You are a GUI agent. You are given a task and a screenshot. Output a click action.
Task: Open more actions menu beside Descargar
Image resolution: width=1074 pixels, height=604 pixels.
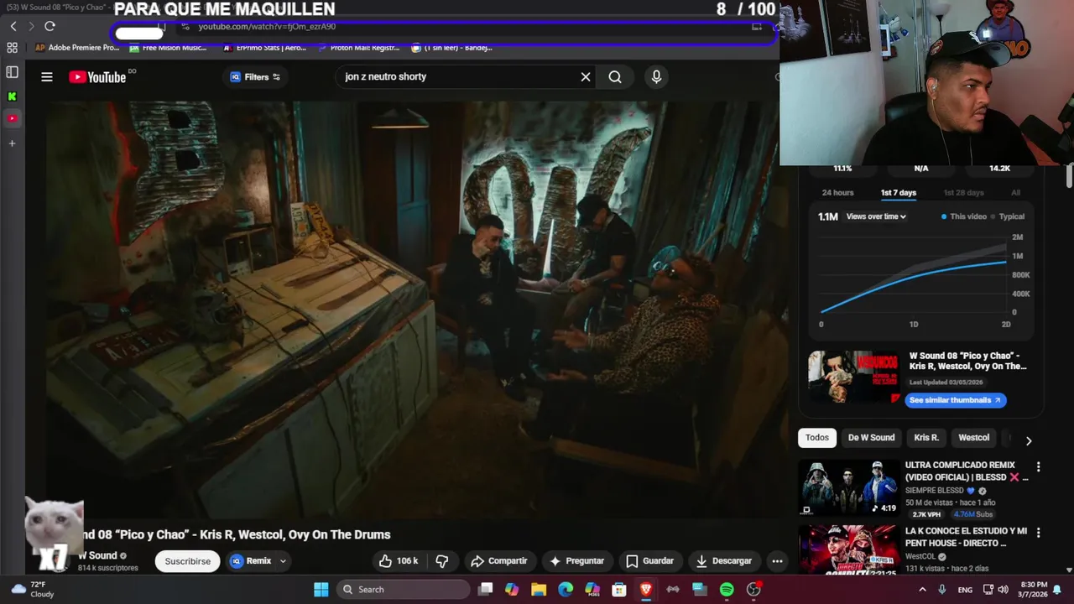(777, 560)
